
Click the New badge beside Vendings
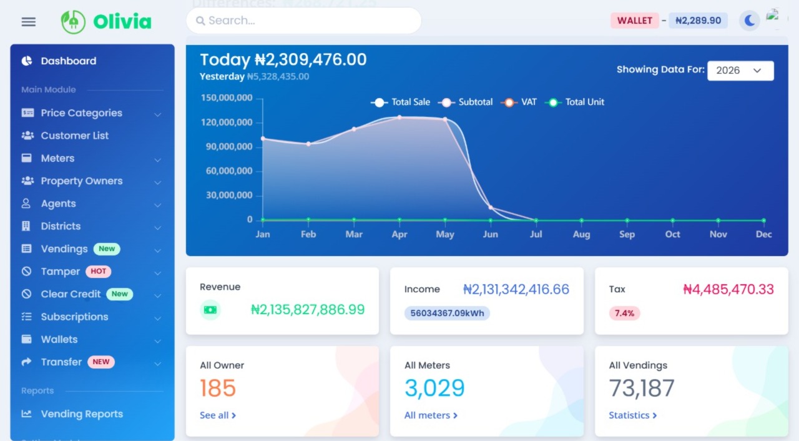(107, 249)
